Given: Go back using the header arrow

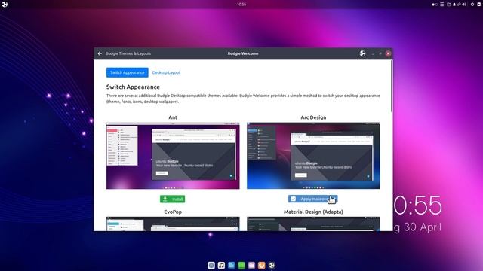Looking at the screenshot, I should point(100,53).
